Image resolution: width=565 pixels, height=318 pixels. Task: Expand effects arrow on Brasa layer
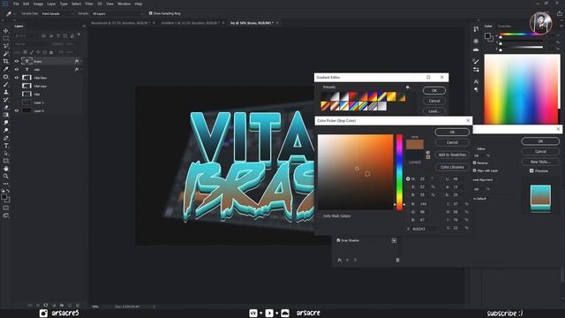point(82,61)
